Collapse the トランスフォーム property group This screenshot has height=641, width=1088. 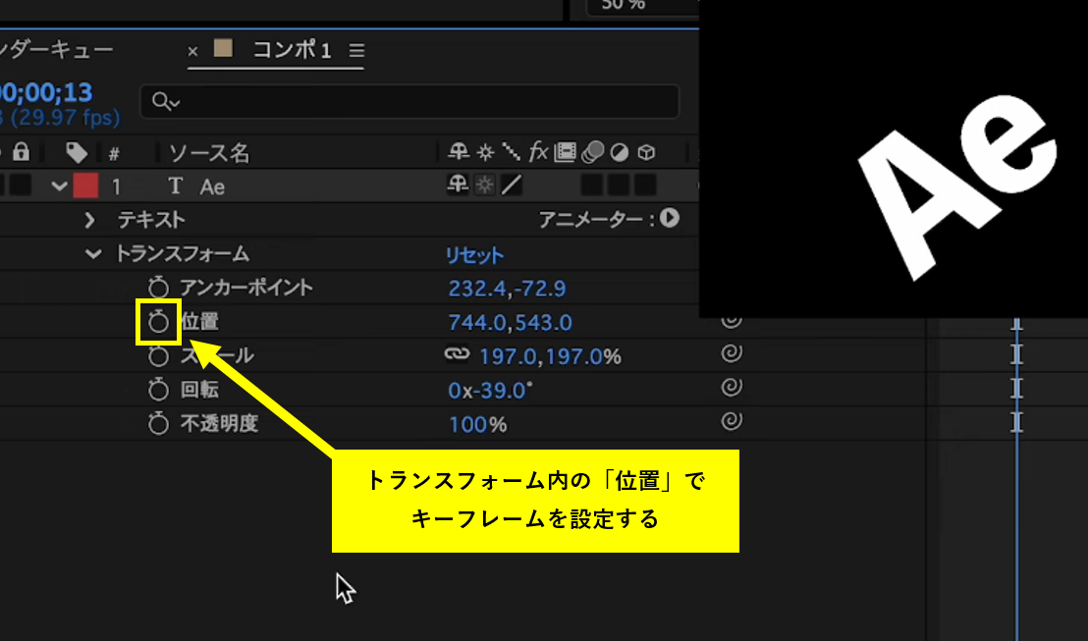click(92, 253)
